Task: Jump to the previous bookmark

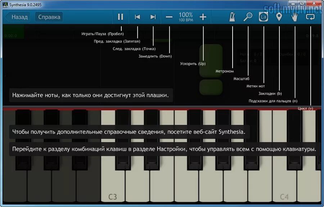Action: point(138,17)
